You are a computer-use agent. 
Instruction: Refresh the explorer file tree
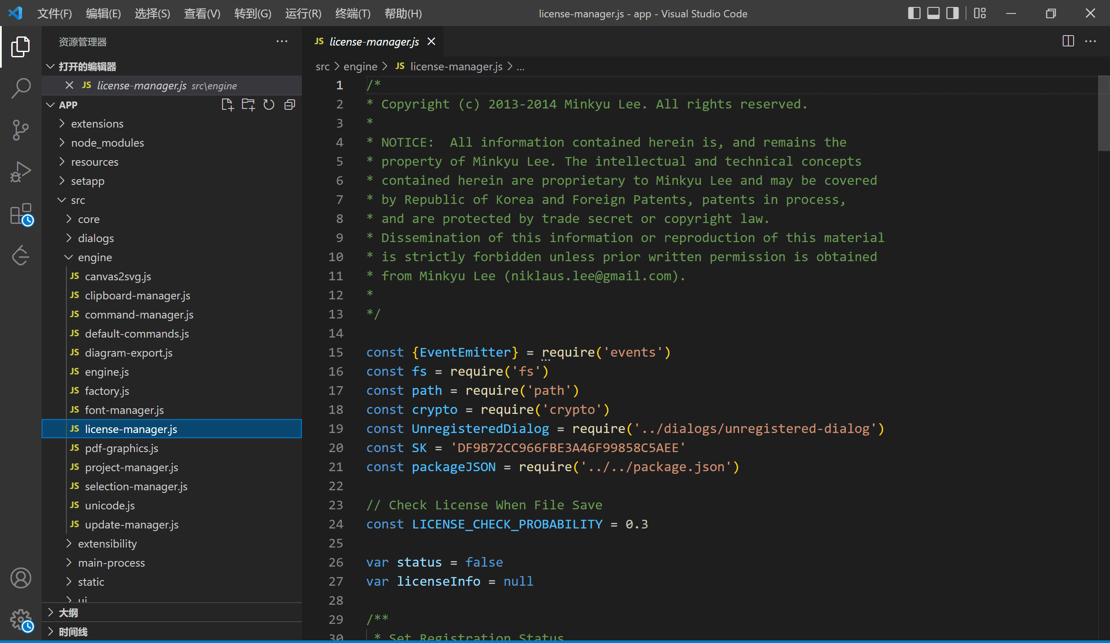(x=268, y=105)
